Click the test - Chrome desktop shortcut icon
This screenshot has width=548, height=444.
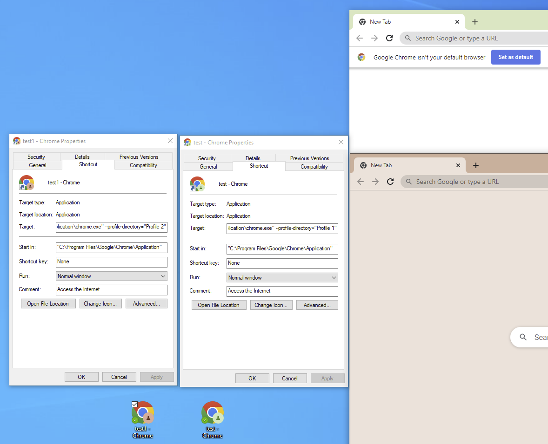click(213, 412)
